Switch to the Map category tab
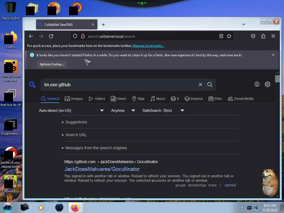The height and width of the screenshot is (213, 284). point(138,99)
